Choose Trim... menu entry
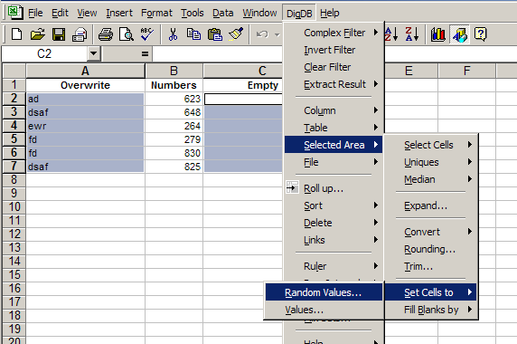Viewport: 517px width, 344px height. (x=430, y=266)
